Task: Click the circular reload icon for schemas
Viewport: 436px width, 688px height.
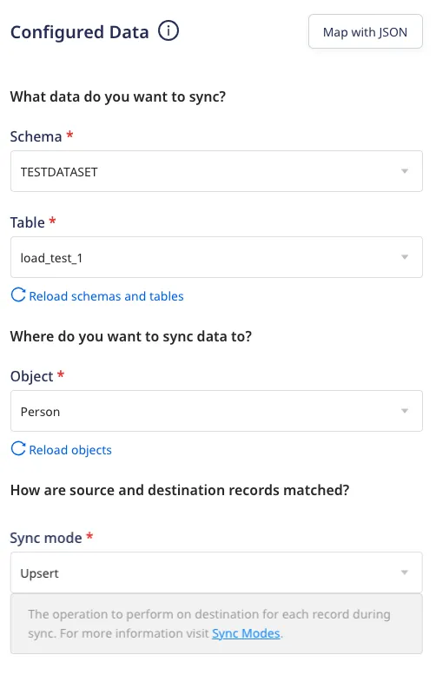Action: click(18, 294)
